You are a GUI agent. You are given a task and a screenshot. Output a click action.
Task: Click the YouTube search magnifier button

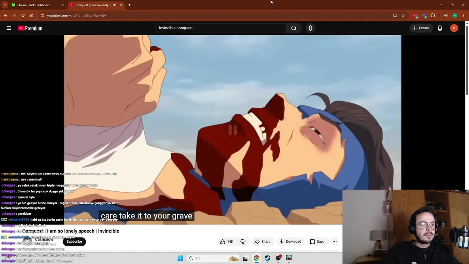point(294,28)
